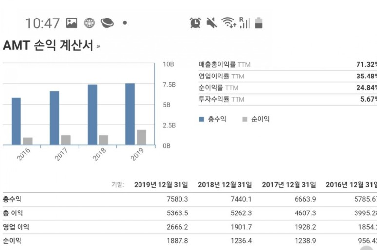The image size is (377, 250).
Task: Tap the muted sound status icon
Action: click(212, 23)
